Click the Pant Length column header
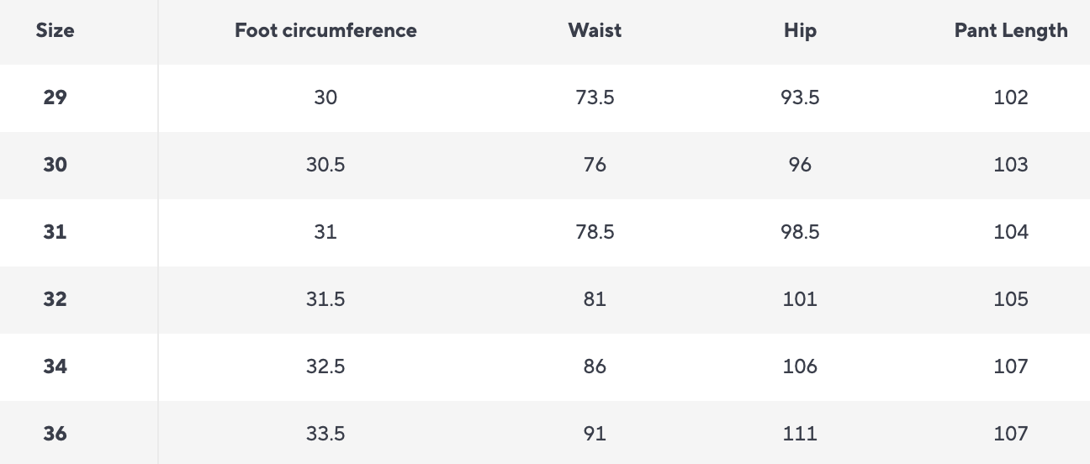Viewport: 1090px width, 464px height. click(x=1010, y=30)
